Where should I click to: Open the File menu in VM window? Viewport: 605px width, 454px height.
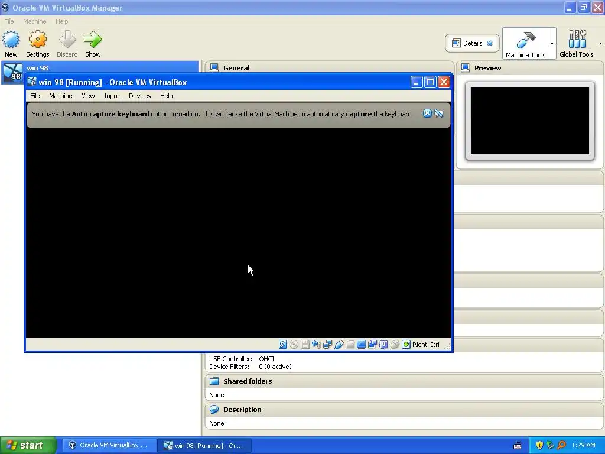[x=35, y=96]
